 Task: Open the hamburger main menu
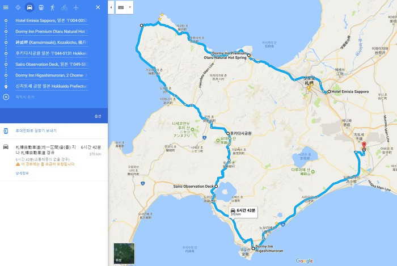[6, 7]
